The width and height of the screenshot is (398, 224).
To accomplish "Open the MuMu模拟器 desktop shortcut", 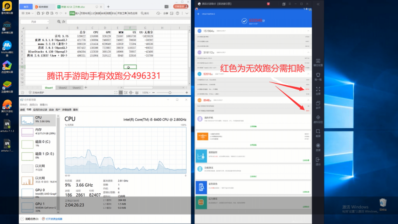I will click(x=7, y=49).
